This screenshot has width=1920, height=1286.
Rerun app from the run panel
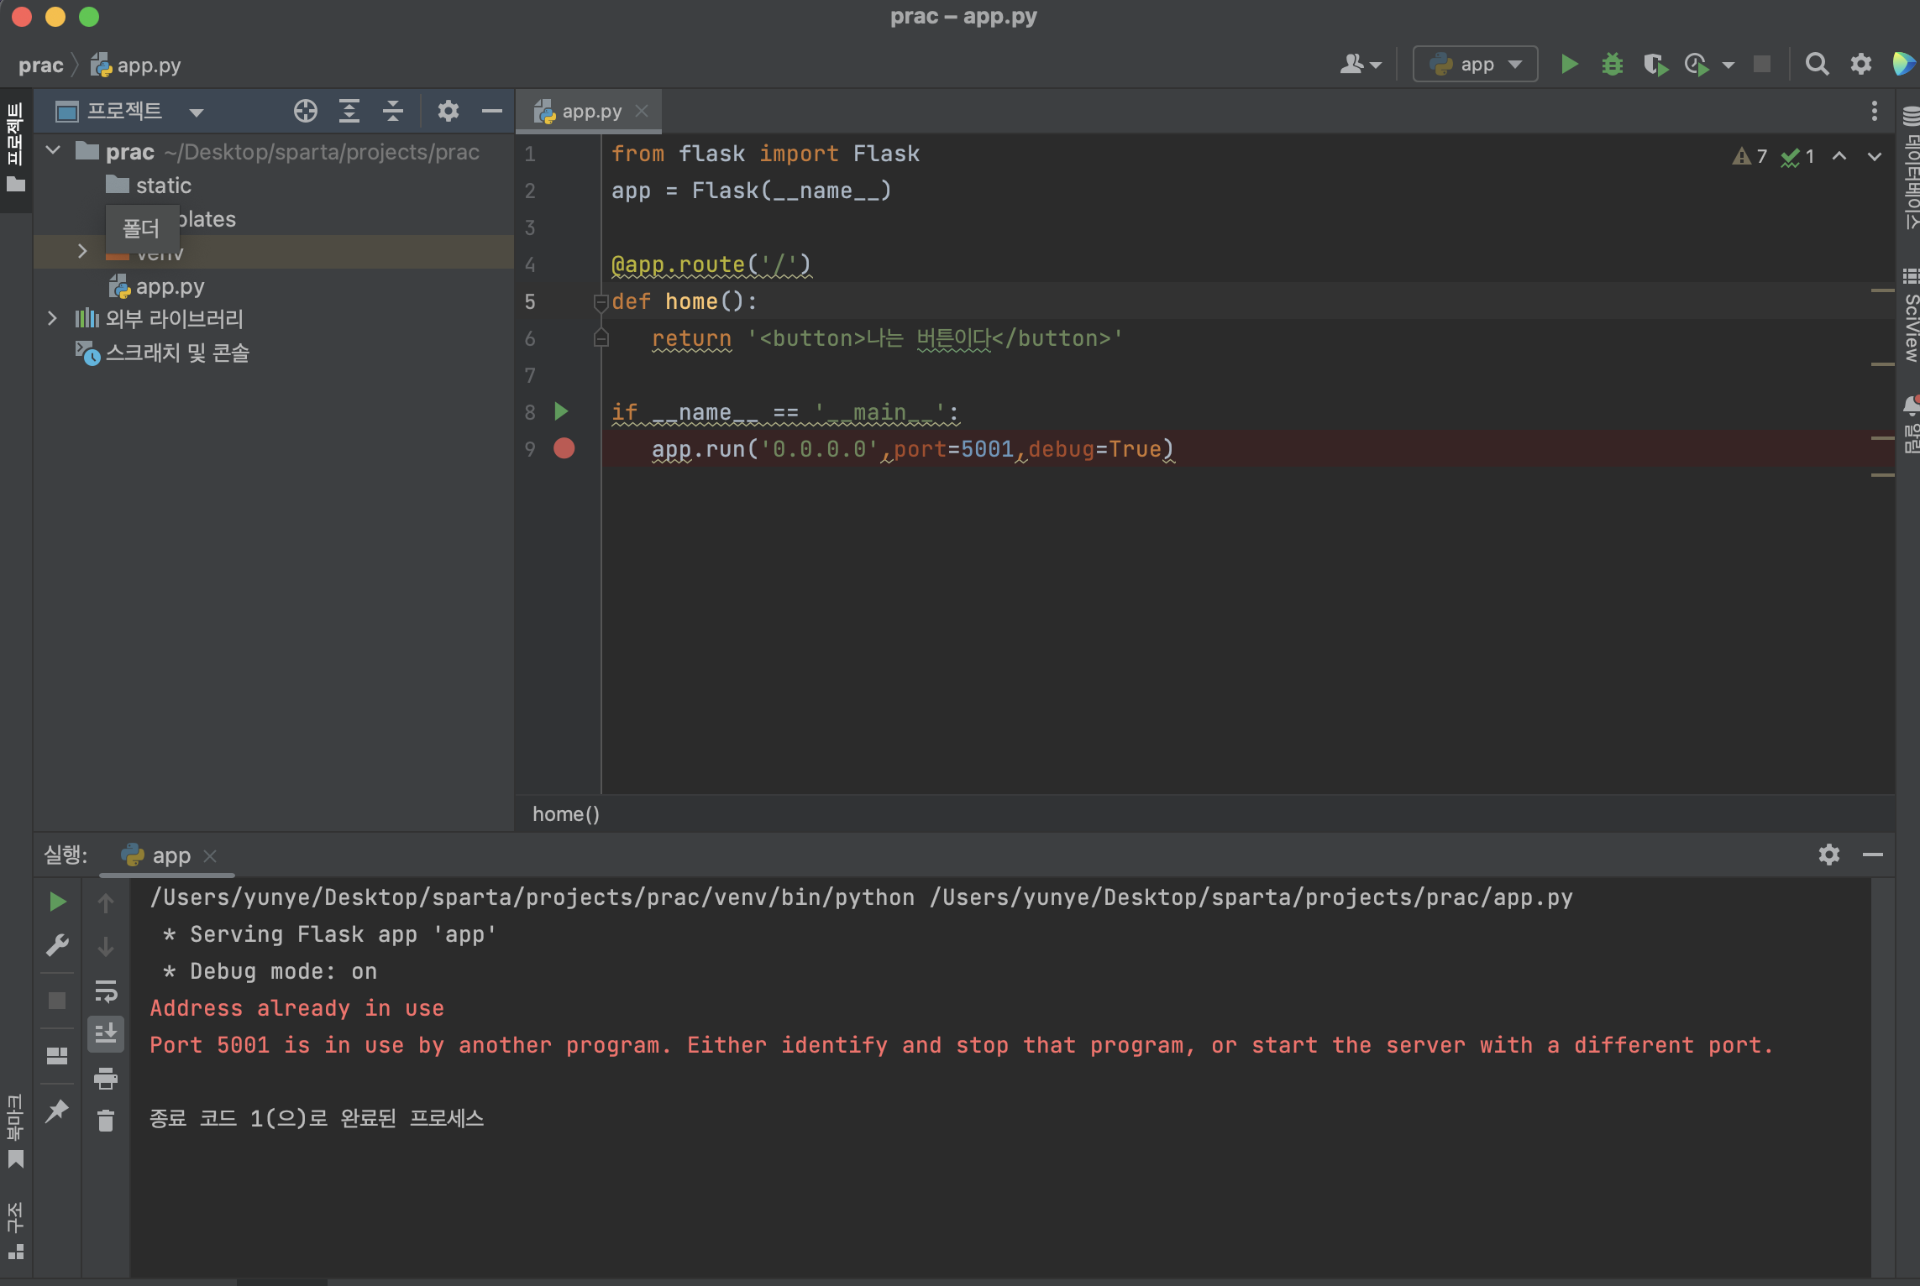tap(57, 902)
